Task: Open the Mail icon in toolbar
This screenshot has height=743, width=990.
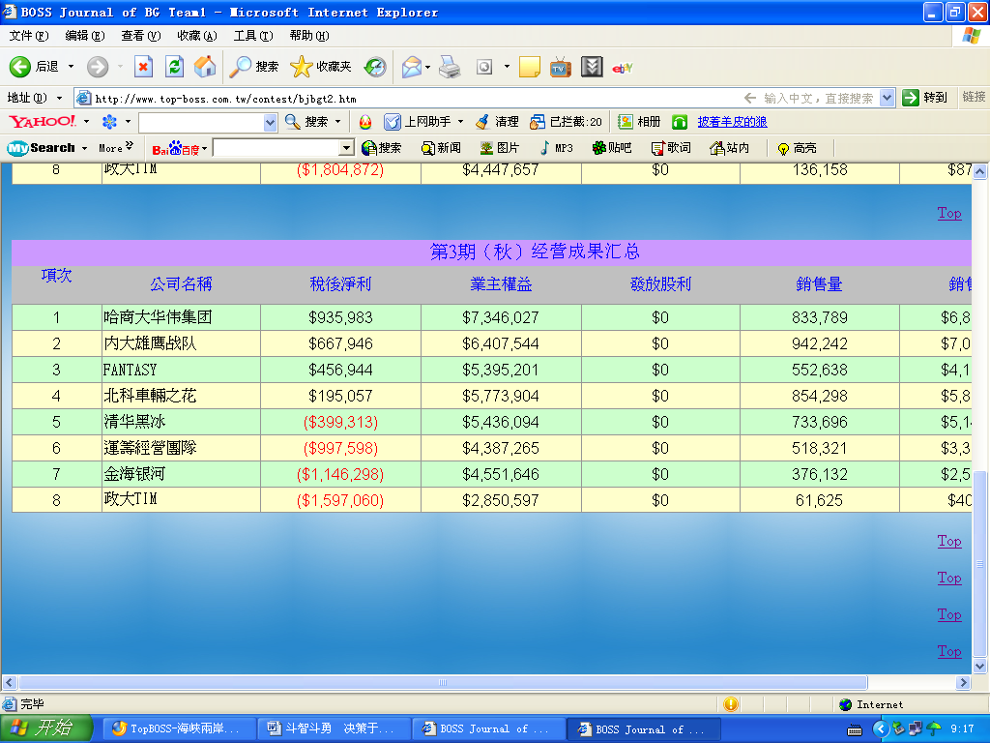Action: click(x=412, y=67)
